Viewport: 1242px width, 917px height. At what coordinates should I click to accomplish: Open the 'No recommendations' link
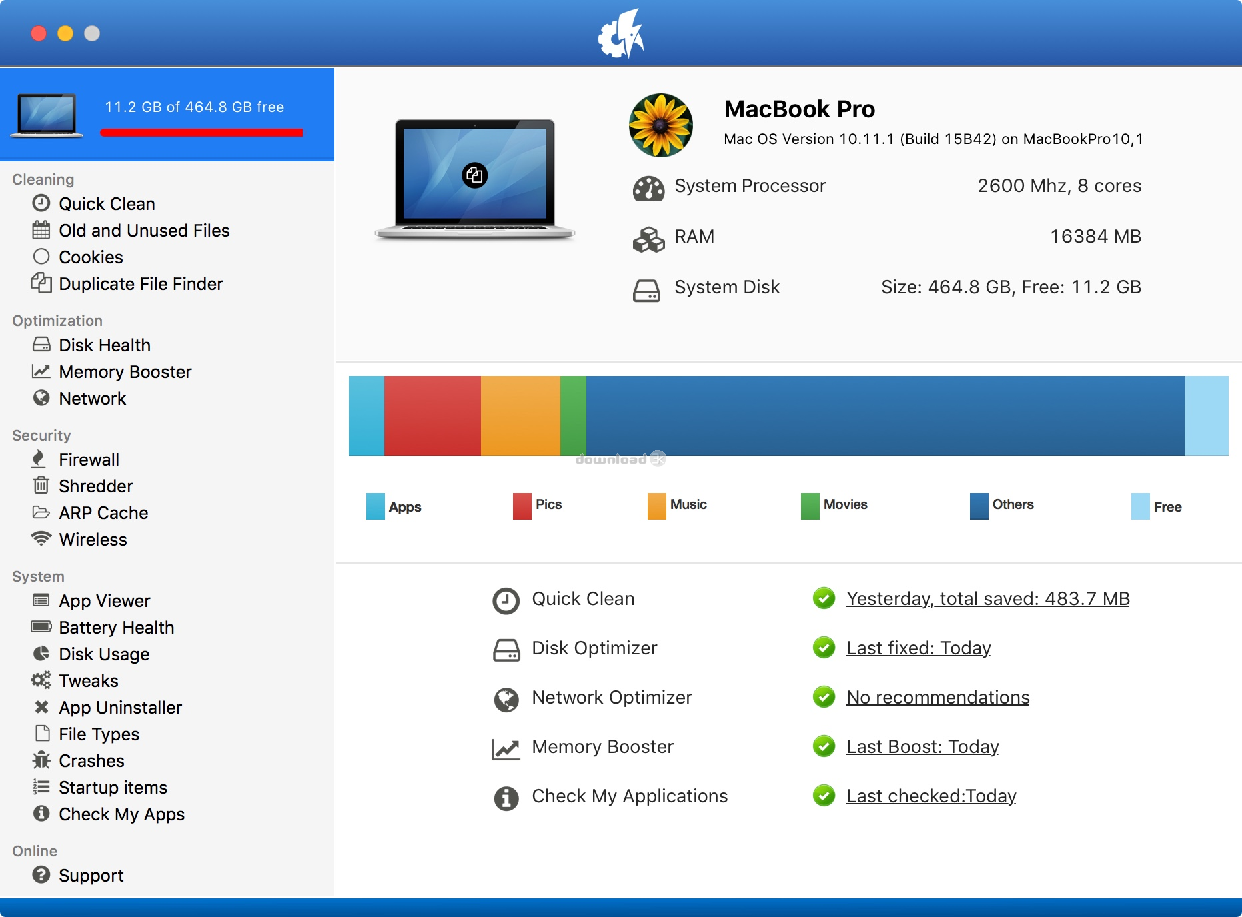click(x=937, y=698)
